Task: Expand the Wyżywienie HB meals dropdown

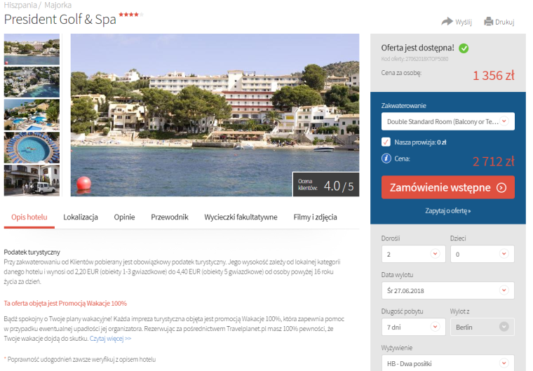Action: pyautogui.click(x=448, y=363)
